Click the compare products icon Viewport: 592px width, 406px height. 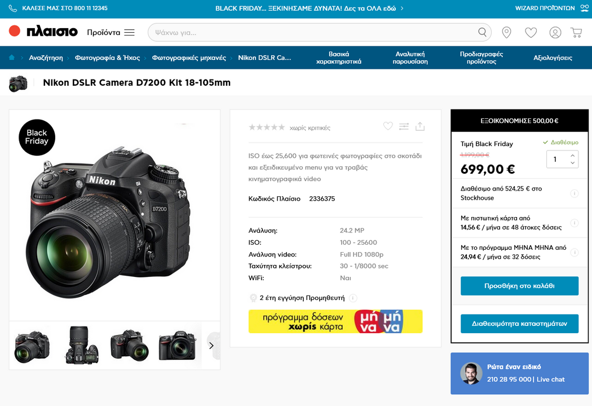[x=404, y=126]
